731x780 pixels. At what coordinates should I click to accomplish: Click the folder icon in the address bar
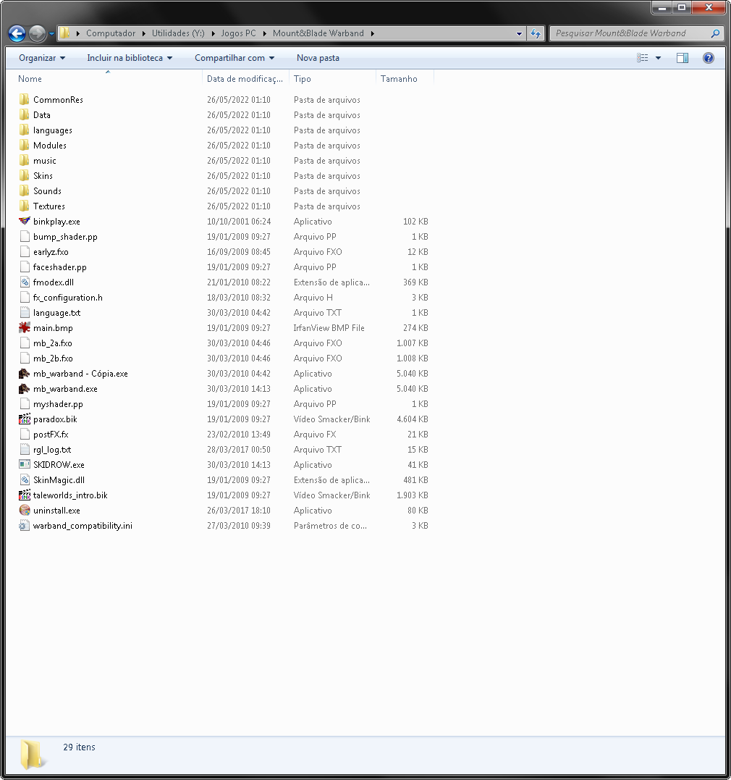(64, 33)
